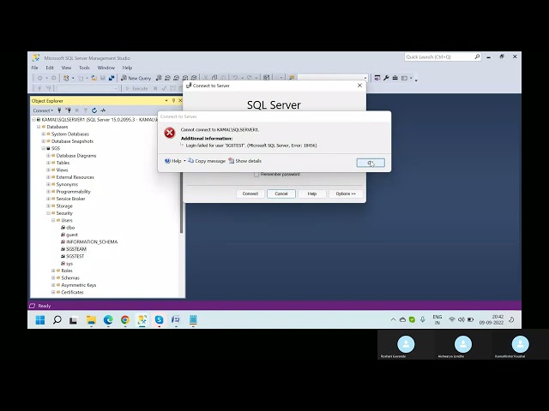Expand the Tables node
This screenshot has height=411, width=549.
(x=48, y=163)
